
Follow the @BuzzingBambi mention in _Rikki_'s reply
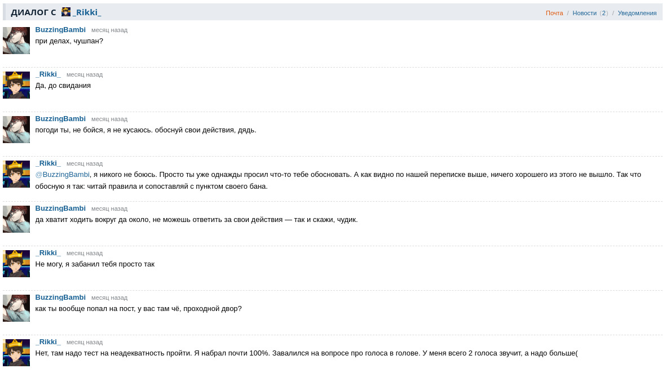(62, 175)
